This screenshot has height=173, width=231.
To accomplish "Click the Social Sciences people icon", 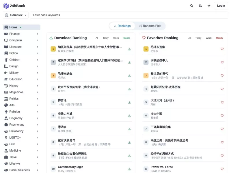I will coord(6,170).
